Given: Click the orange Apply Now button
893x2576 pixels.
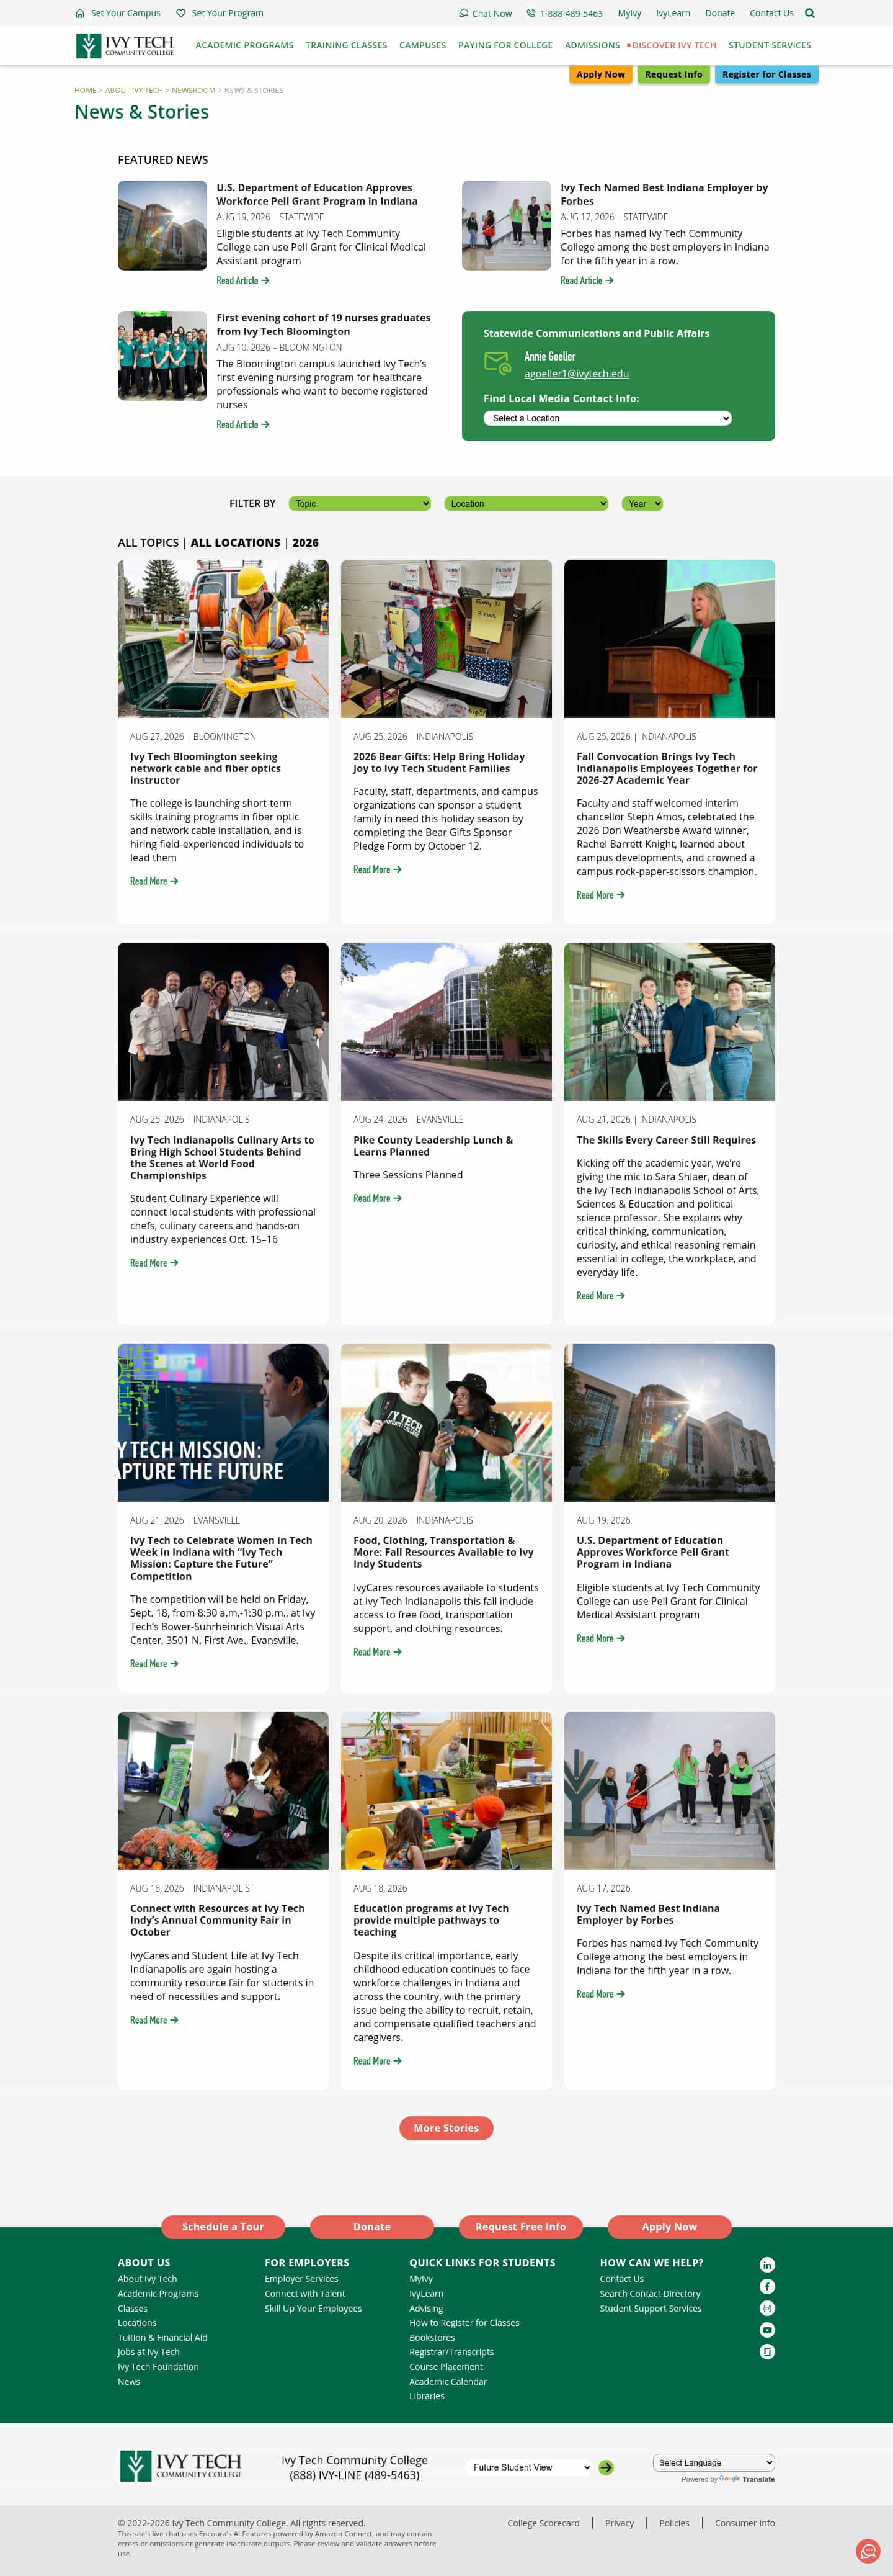Looking at the screenshot, I should pyautogui.click(x=600, y=74).
